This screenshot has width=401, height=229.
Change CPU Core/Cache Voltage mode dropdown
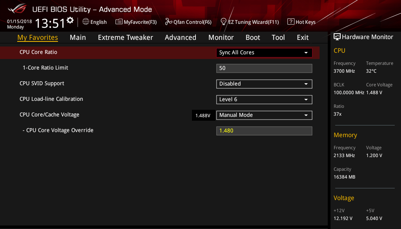click(264, 115)
